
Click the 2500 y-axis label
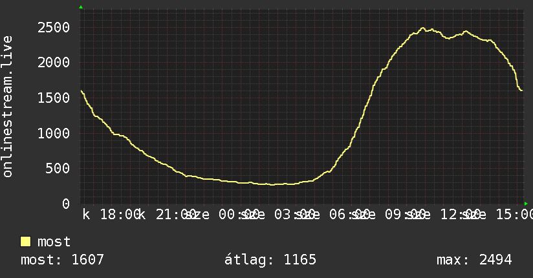point(54,28)
